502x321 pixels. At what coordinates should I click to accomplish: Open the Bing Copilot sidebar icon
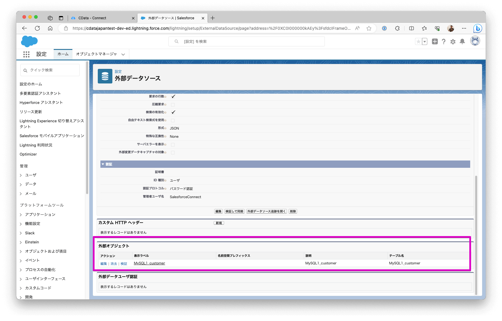[x=477, y=28]
